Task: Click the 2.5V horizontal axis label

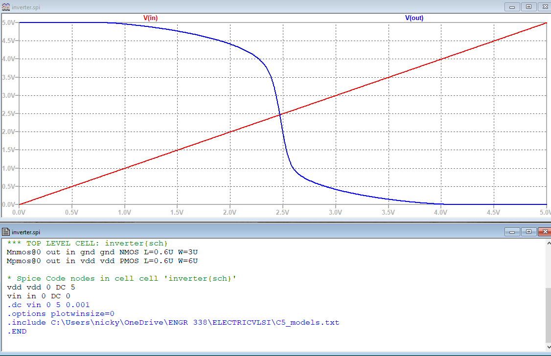Action: pos(282,212)
